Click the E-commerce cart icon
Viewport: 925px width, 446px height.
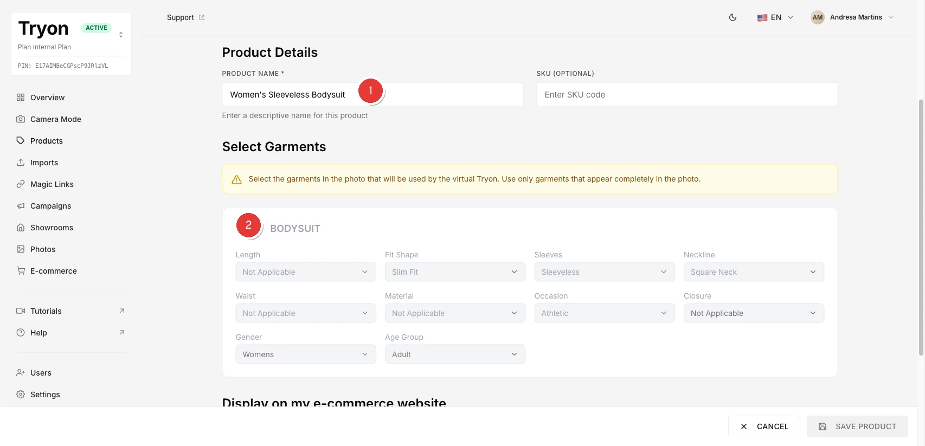click(x=21, y=271)
